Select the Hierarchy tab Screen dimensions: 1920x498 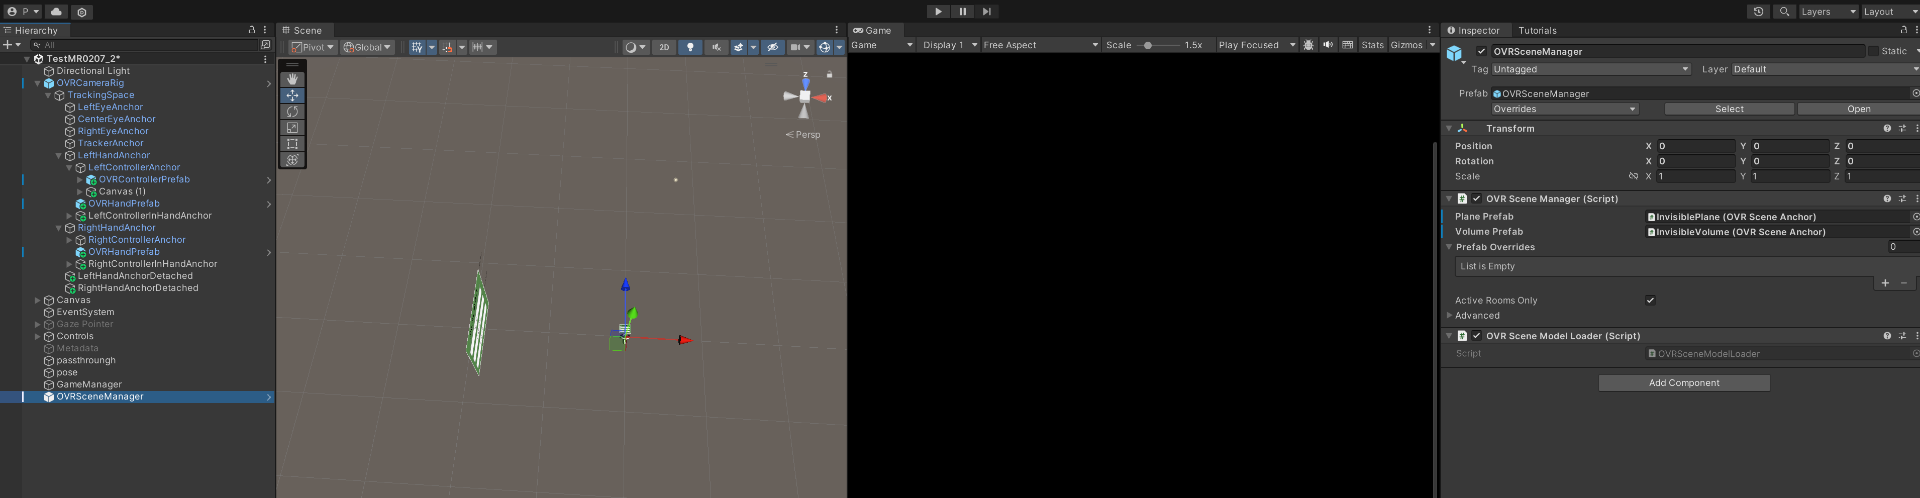click(x=35, y=31)
